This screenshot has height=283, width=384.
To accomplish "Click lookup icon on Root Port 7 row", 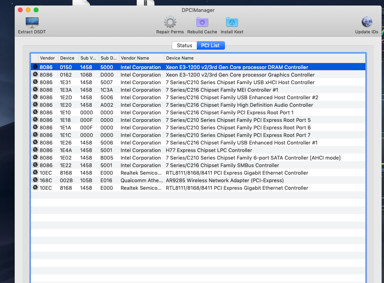I will coord(35,135).
